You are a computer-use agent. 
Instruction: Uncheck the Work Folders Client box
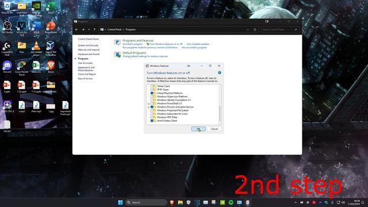coord(152,121)
